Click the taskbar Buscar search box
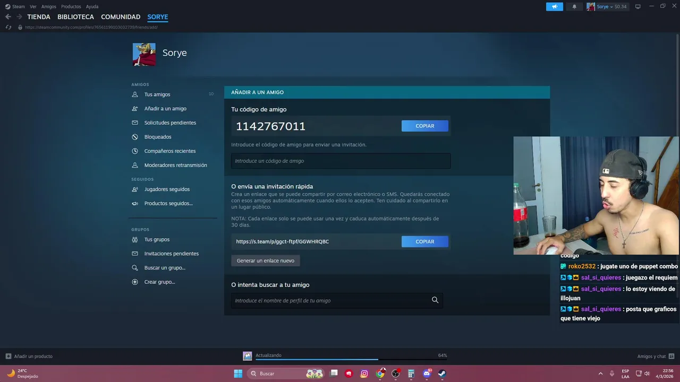Image resolution: width=680 pixels, height=382 pixels. coord(287,374)
